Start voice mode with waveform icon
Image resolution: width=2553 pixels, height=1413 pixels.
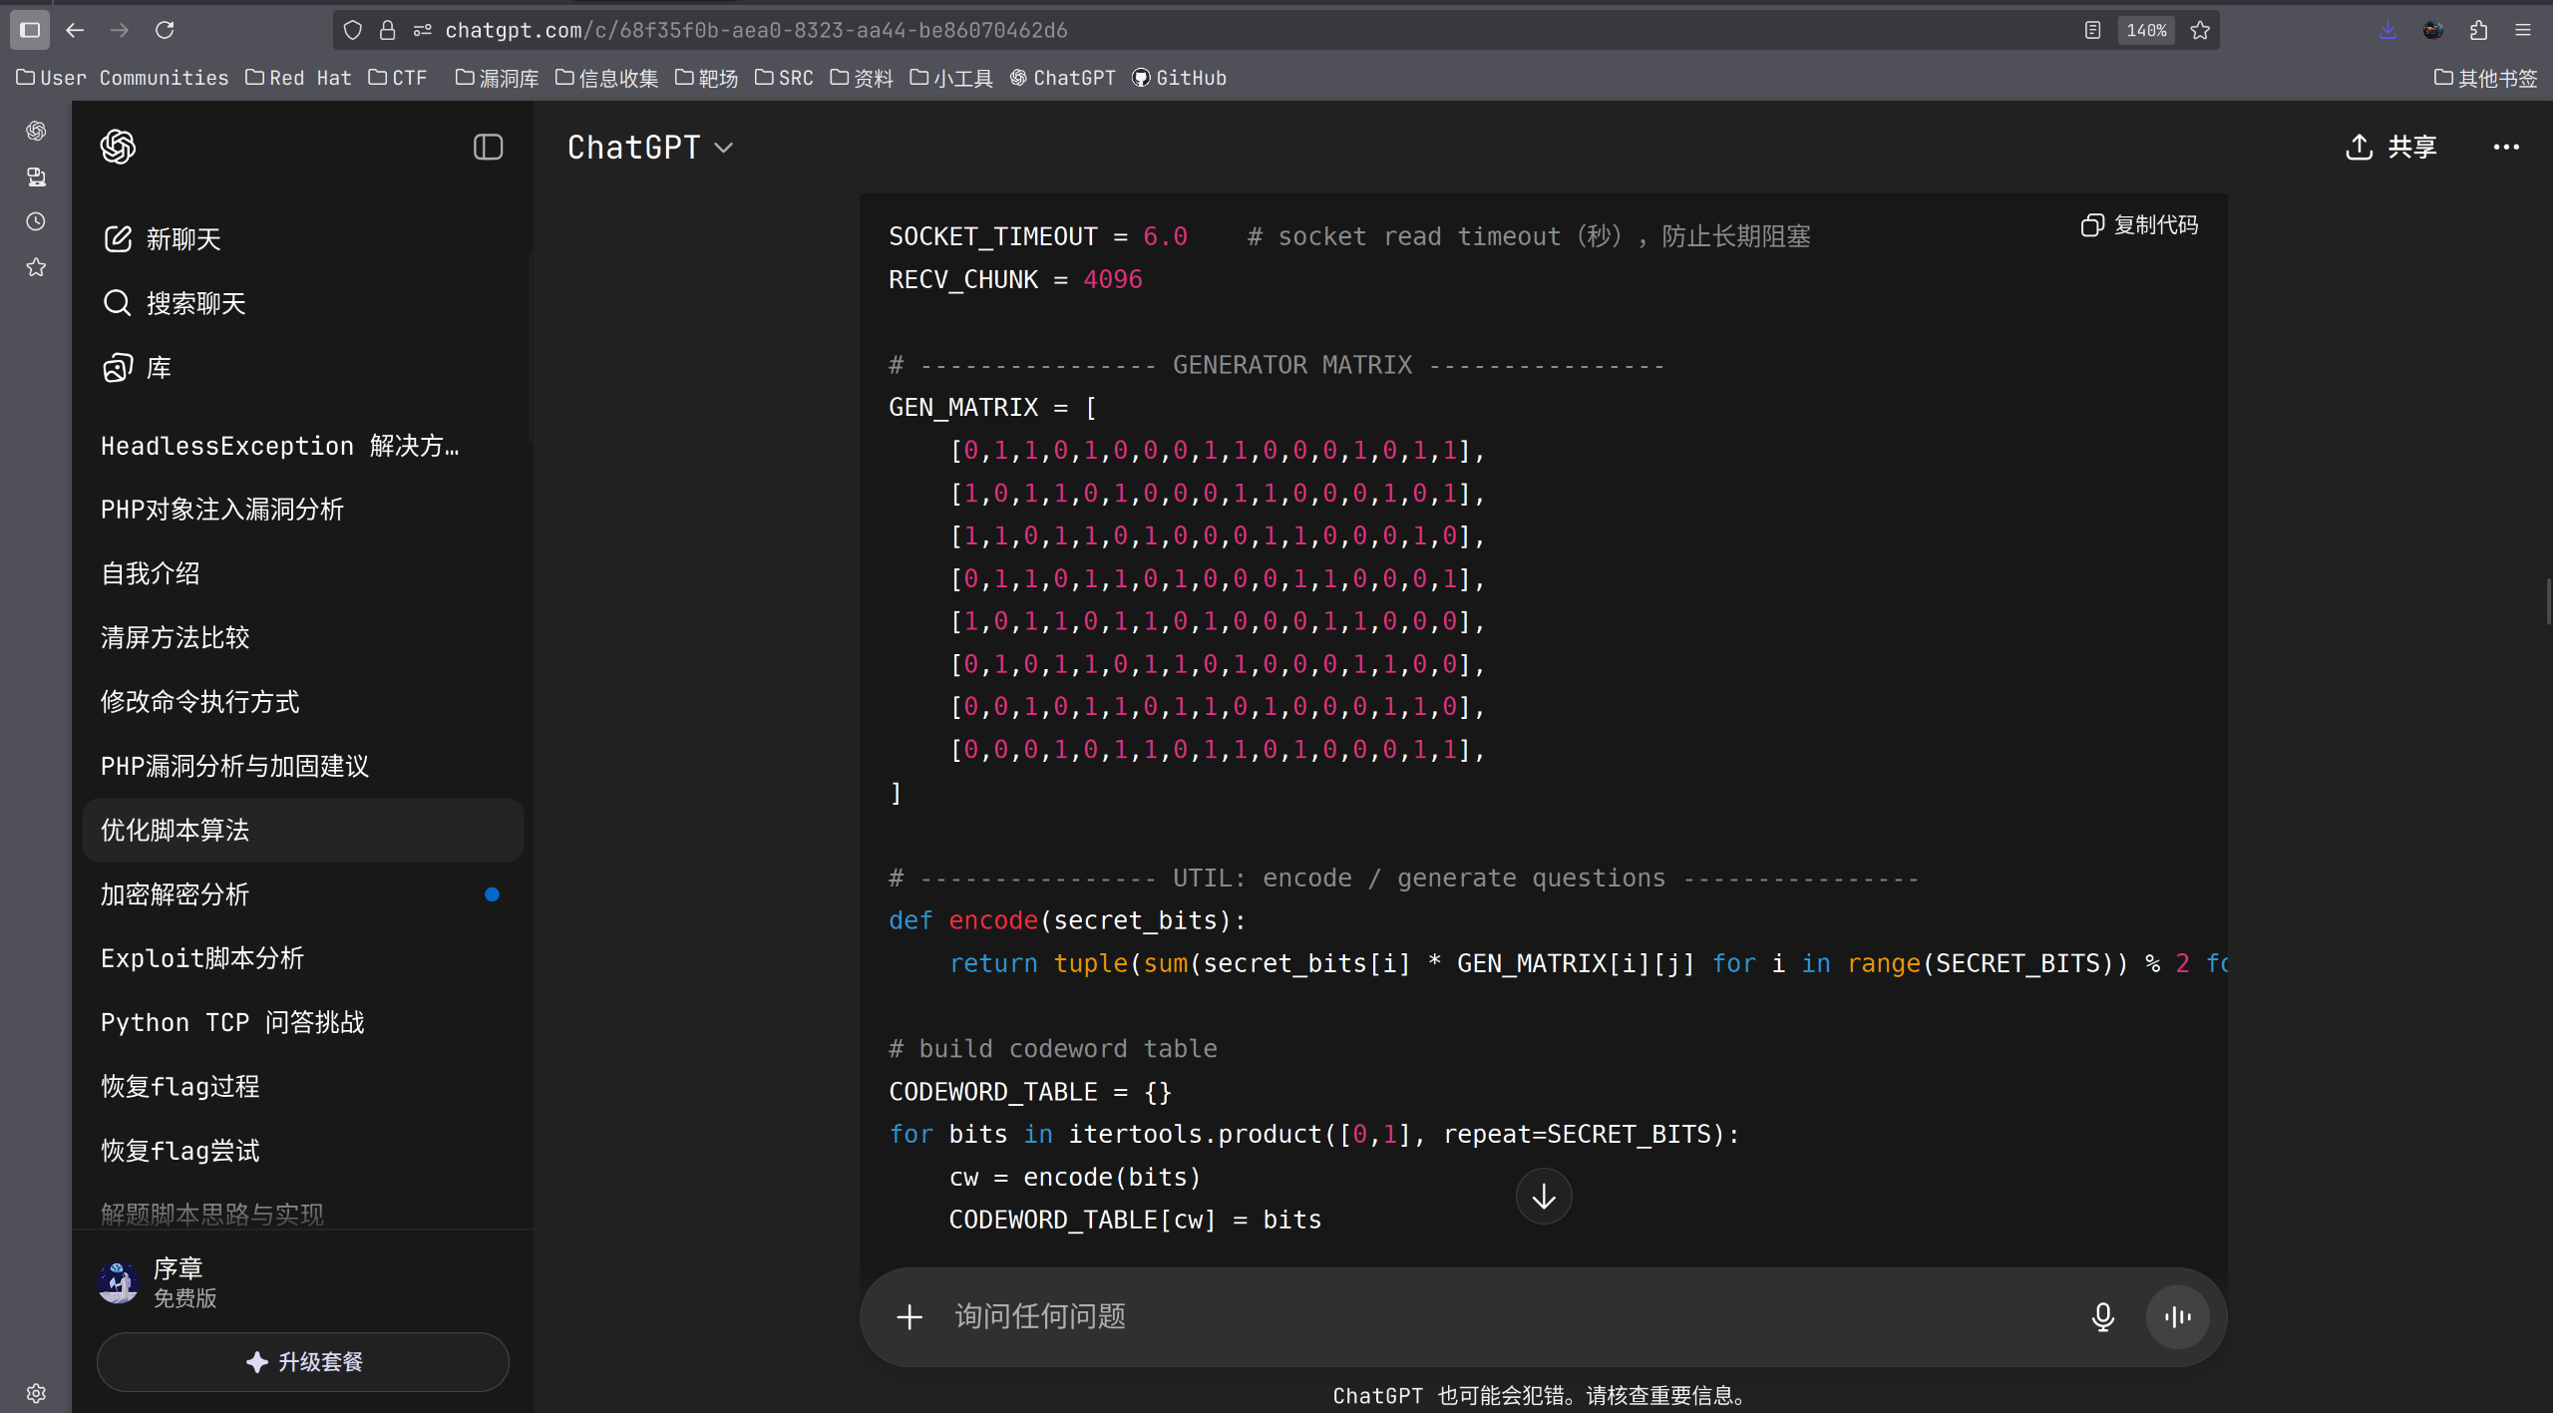click(2177, 1317)
